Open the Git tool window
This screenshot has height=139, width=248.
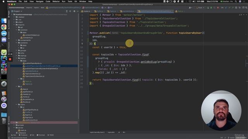32,135
